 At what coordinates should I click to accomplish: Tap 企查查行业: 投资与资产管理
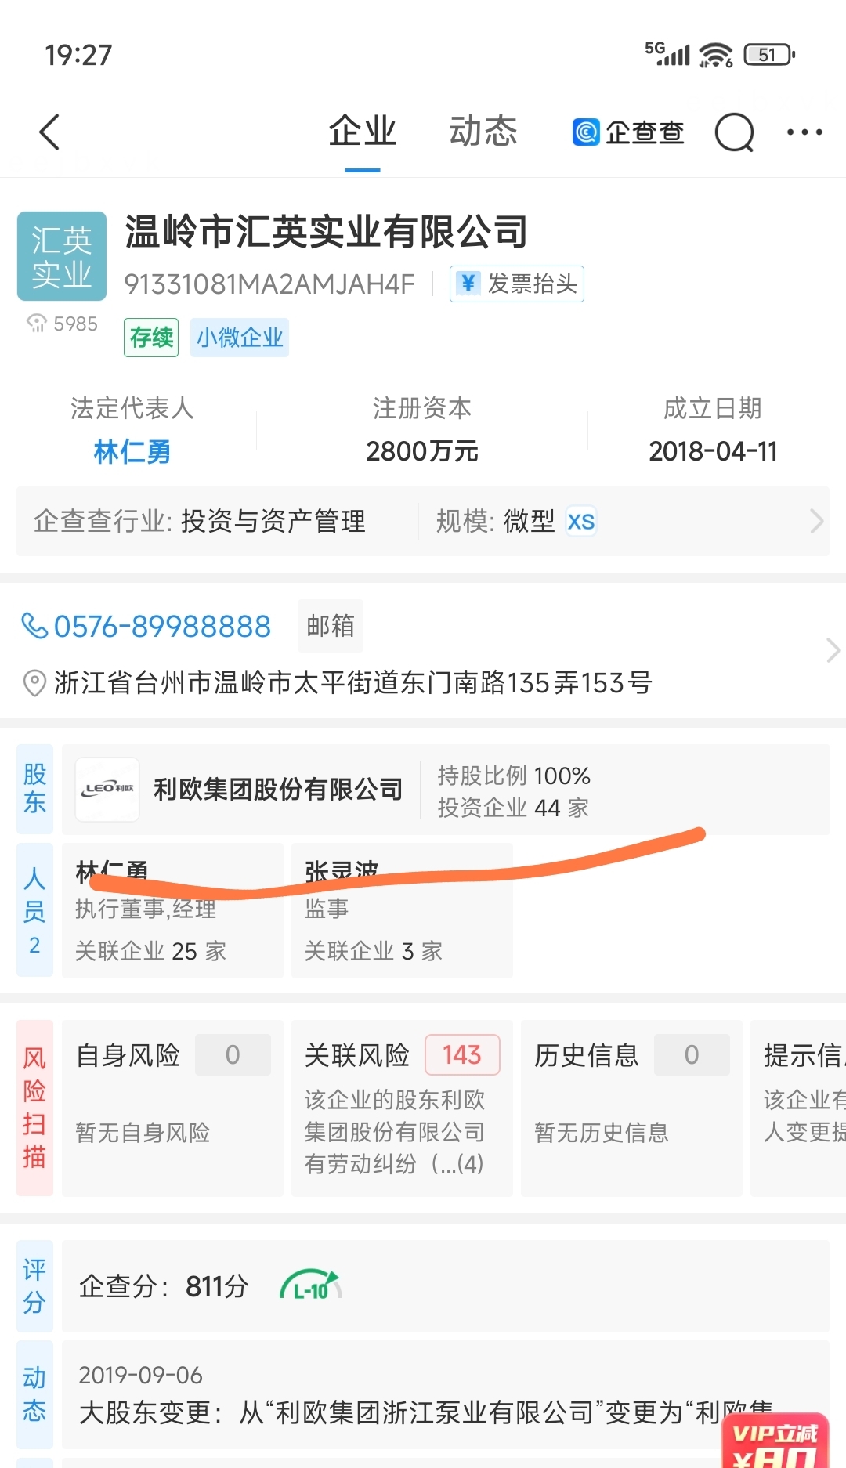coord(200,521)
